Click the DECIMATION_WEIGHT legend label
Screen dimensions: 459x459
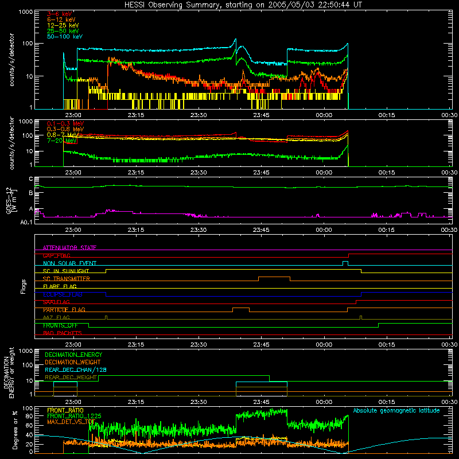[x=73, y=362]
